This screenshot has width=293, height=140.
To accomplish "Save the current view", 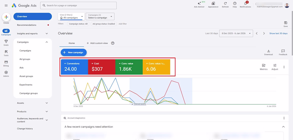I will click(286, 24).
